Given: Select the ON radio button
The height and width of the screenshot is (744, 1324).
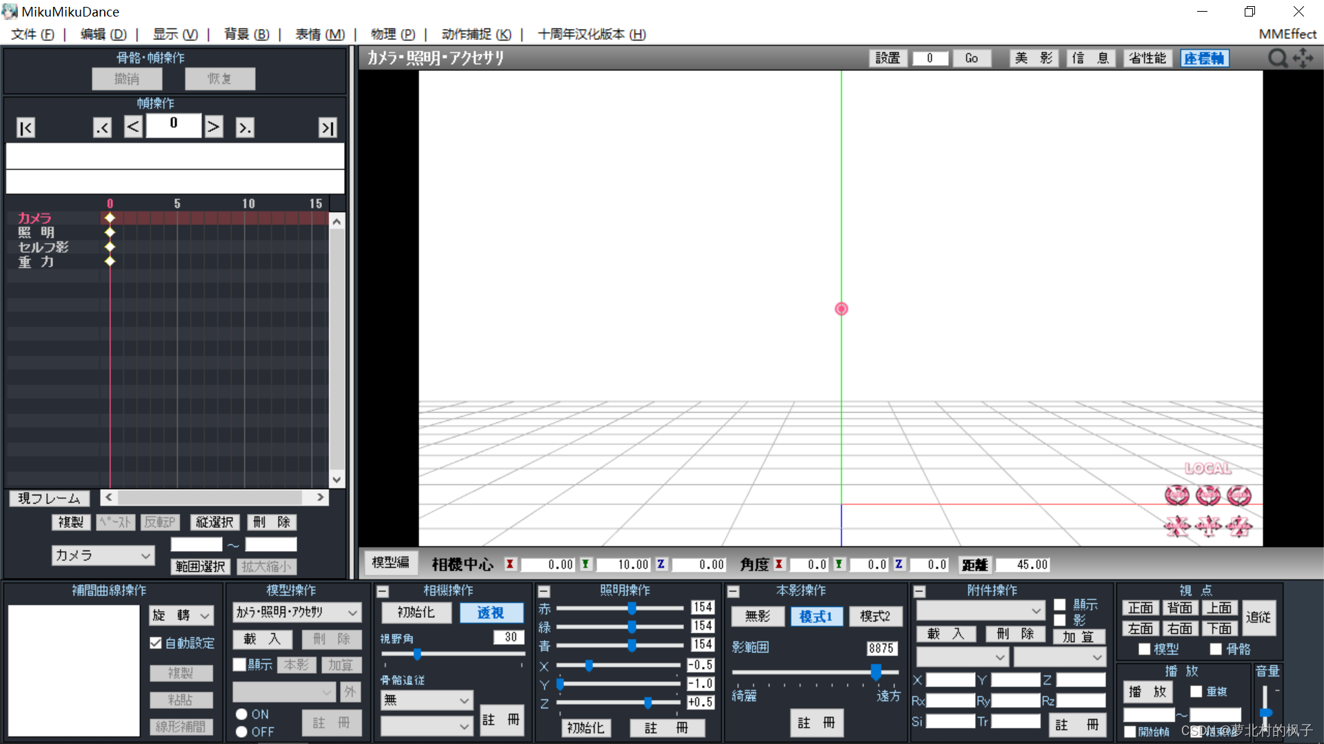Looking at the screenshot, I should tap(241, 714).
